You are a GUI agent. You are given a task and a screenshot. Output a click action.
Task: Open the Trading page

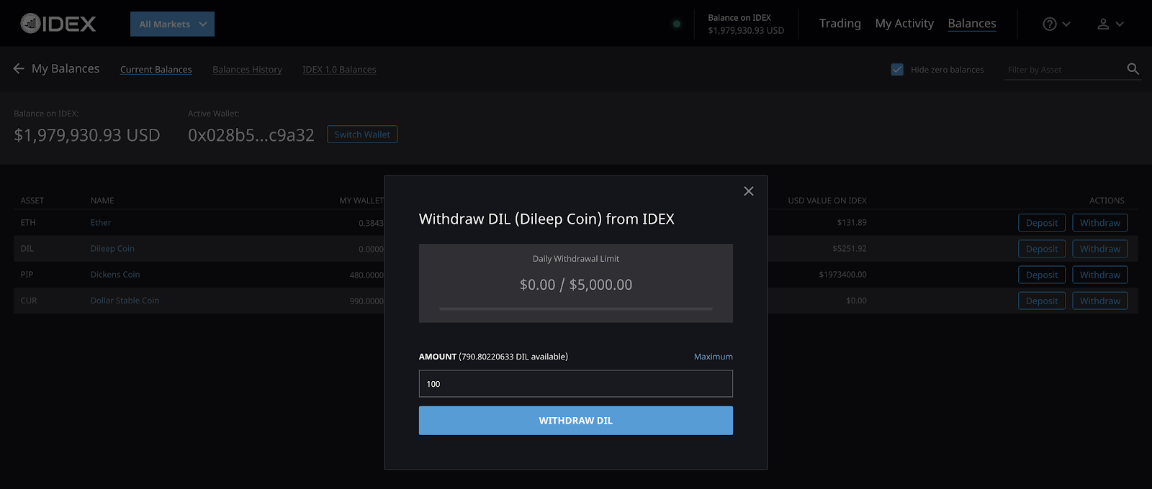coord(840,24)
